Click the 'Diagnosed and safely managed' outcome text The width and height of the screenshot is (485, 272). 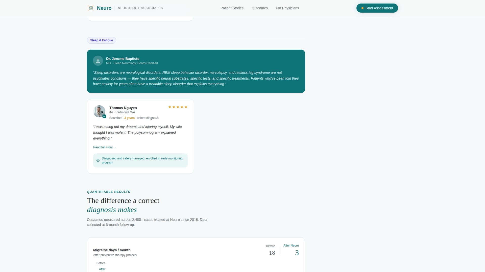click(x=142, y=160)
